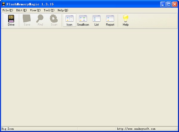Screen dimensions: 179x132
Task: Click the toolbar's dotted drag handle
Action: pos(3,20)
